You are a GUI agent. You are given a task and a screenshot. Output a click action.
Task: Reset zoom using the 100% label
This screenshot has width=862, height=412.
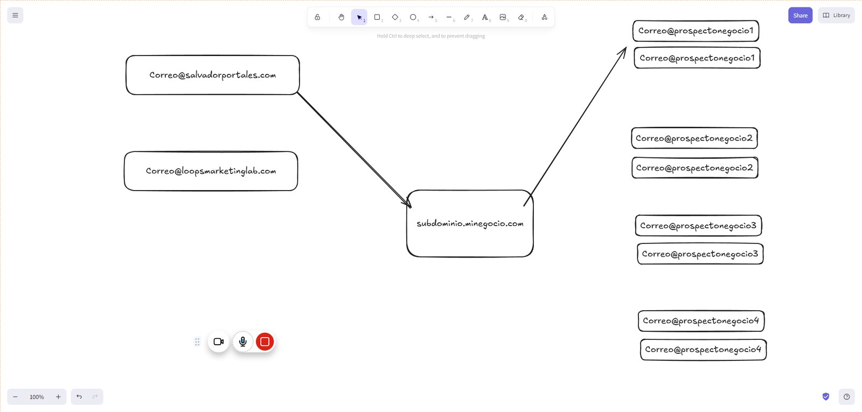(x=37, y=397)
